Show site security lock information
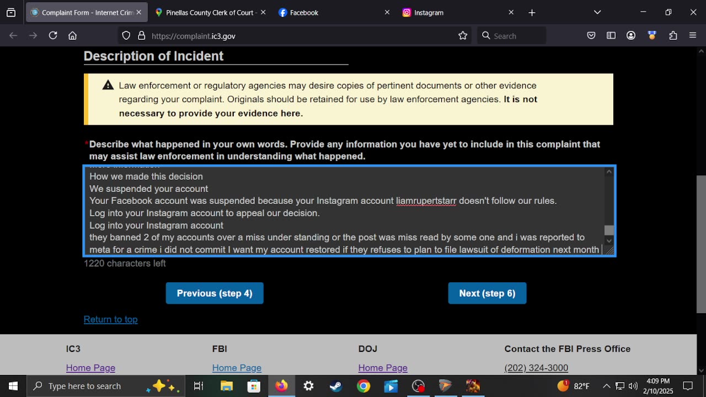This screenshot has width=706, height=397. (142, 35)
